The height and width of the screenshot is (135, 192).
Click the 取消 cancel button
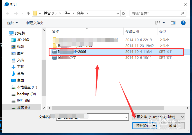pyautogui.click(x=173, y=125)
